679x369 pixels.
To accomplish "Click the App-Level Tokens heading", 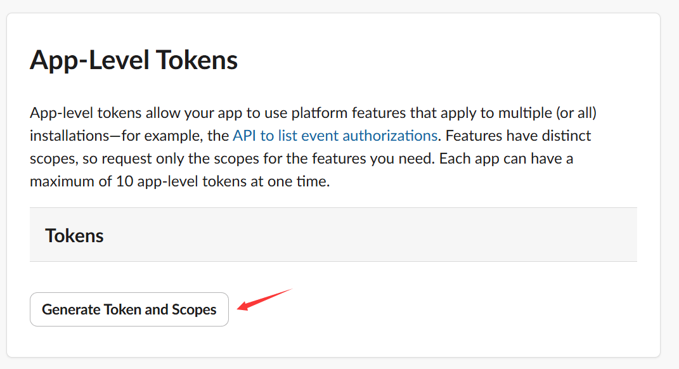I will pyautogui.click(x=134, y=61).
